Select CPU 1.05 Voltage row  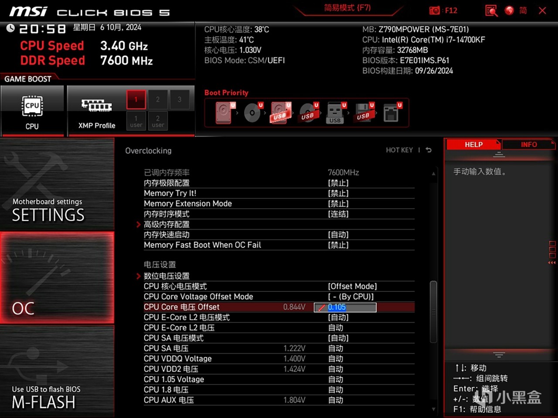(279, 380)
